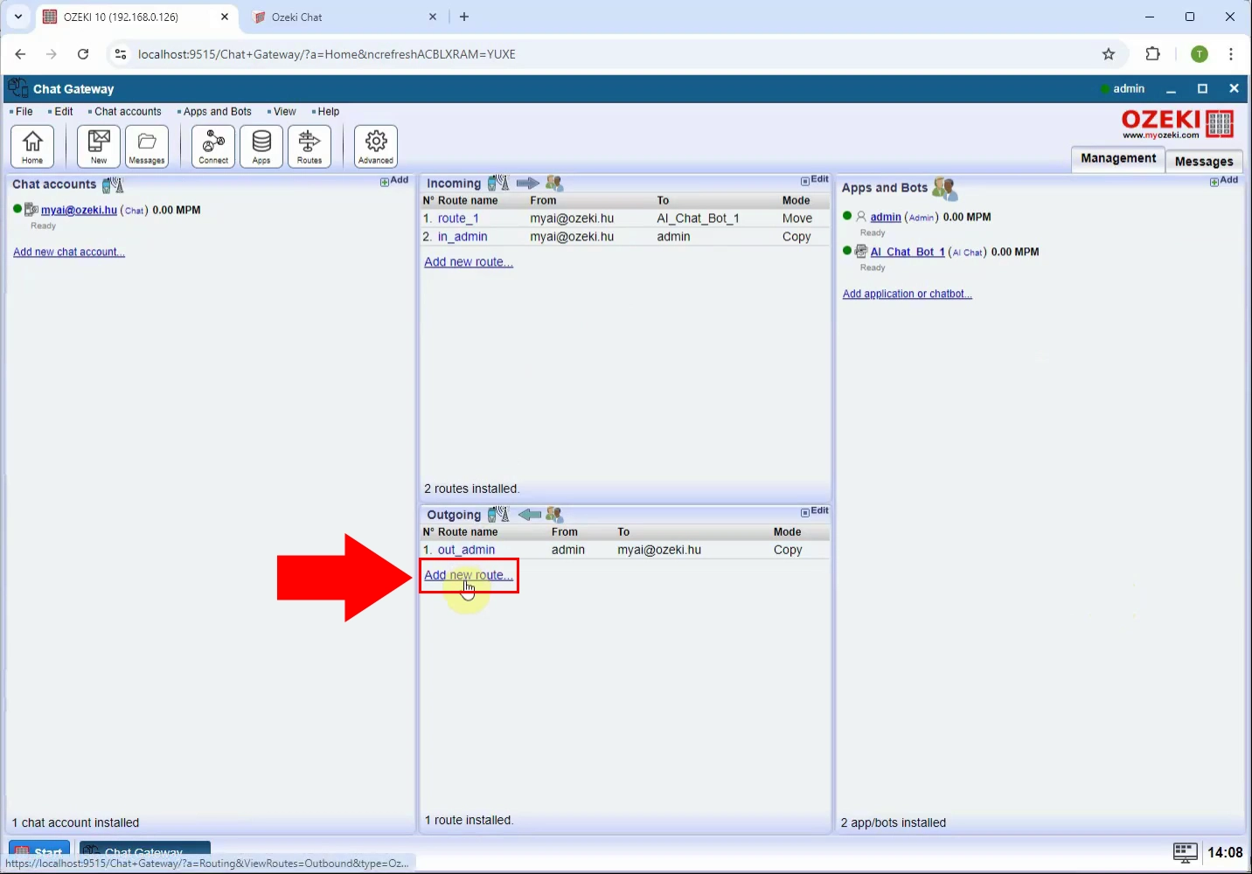This screenshot has width=1252, height=874.
Task: Click the AI_Chat_Bot_1 bot icon
Action: pyautogui.click(x=861, y=252)
